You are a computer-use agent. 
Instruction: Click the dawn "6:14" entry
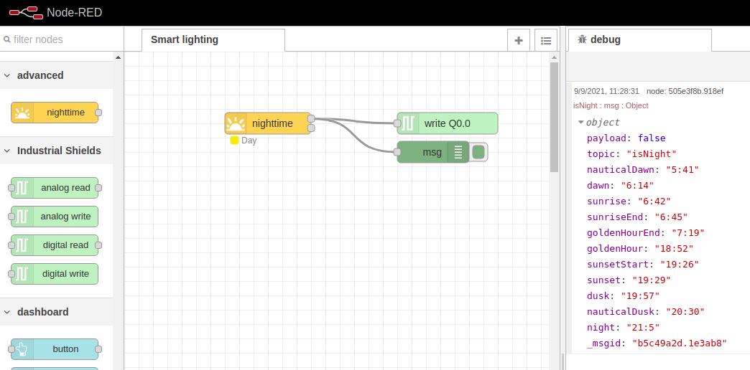point(621,185)
